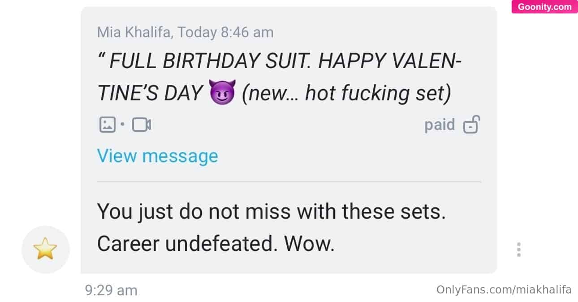Click the gold star icon

(46, 250)
